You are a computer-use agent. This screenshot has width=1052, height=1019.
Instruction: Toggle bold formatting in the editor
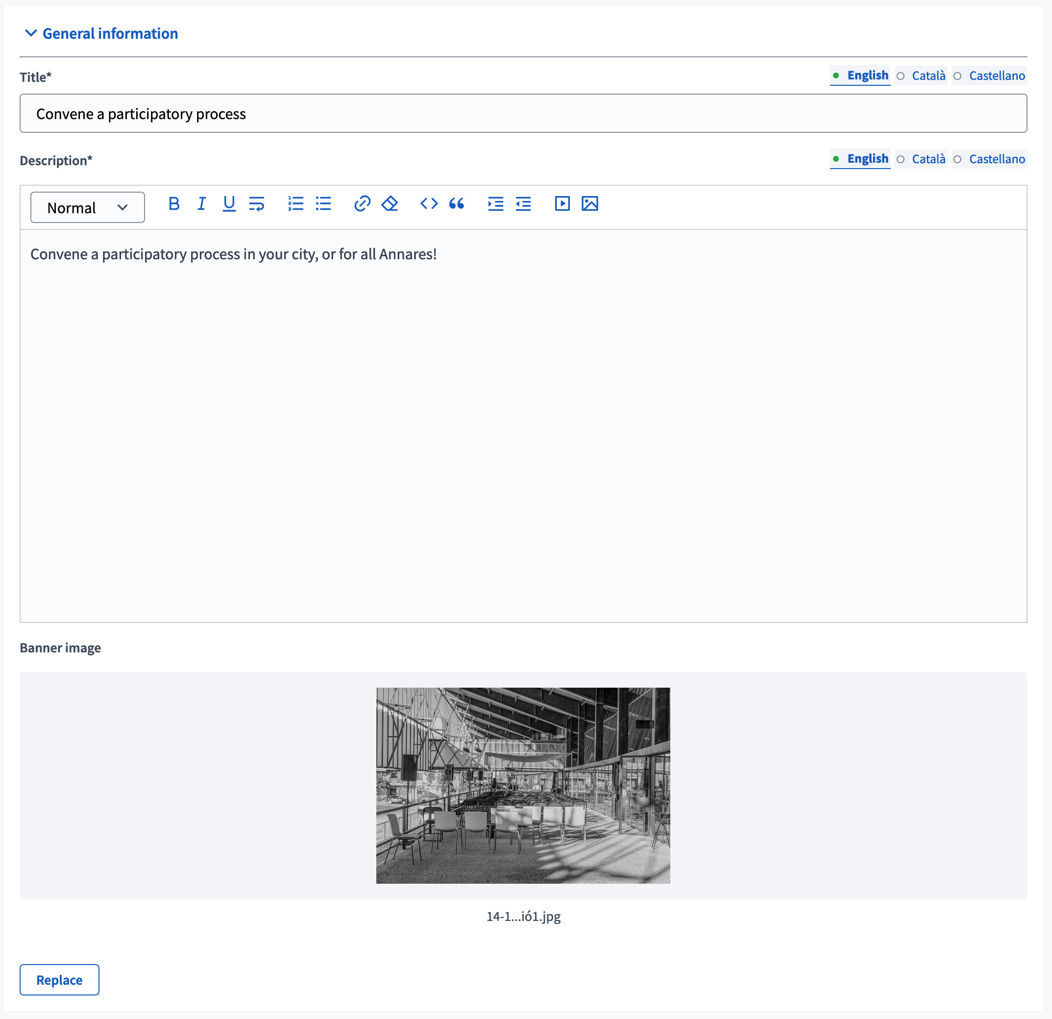pyautogui.click(x=174, y=204)
